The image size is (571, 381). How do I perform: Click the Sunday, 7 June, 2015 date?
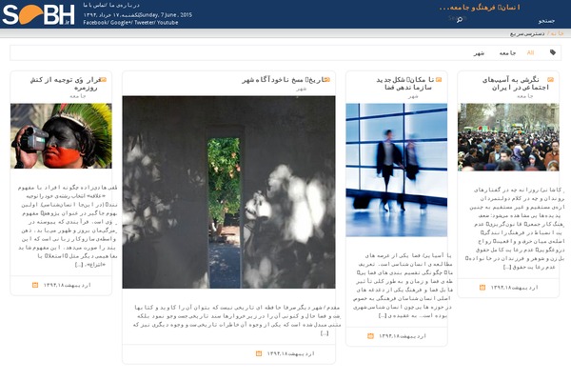pos(166,15)
